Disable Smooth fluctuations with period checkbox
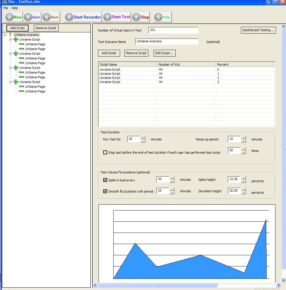Screen dimensions: 286x290 (x=105, y=191)
